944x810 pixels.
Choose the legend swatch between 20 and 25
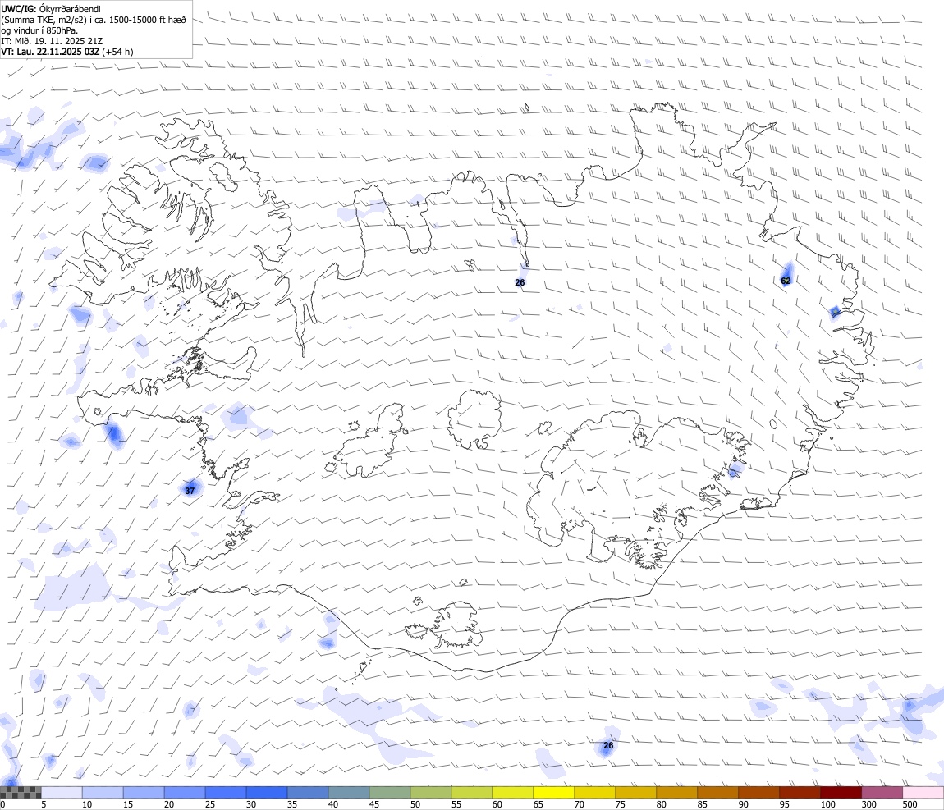coord(185,792)
